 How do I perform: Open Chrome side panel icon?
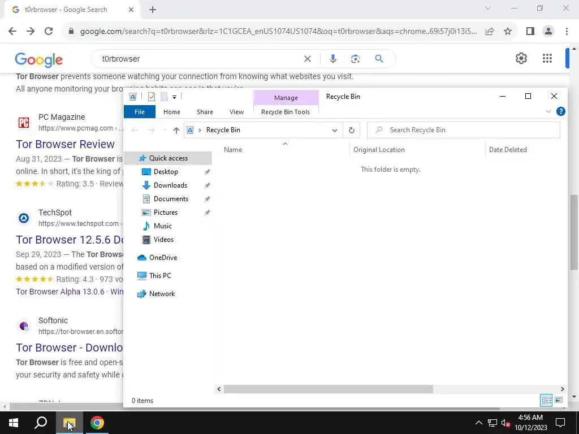coord(530,32)
